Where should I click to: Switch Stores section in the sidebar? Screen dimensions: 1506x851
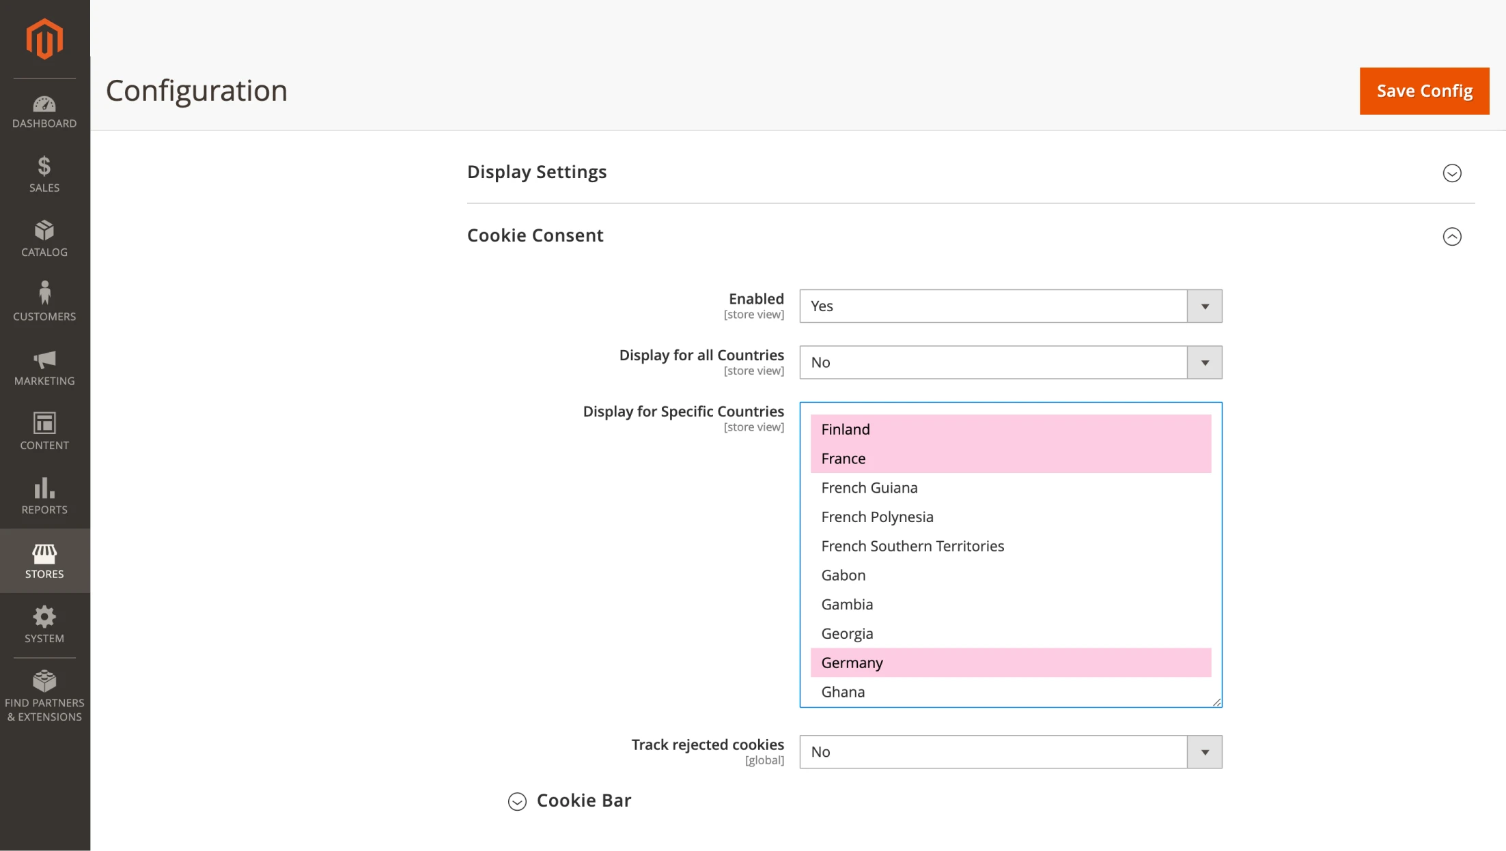(x=44, y=560)
